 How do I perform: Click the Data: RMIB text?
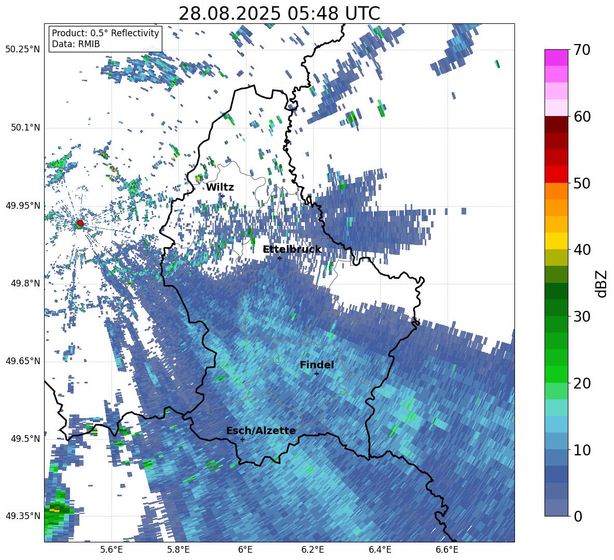pyautogui.click(x=76, y=44)
